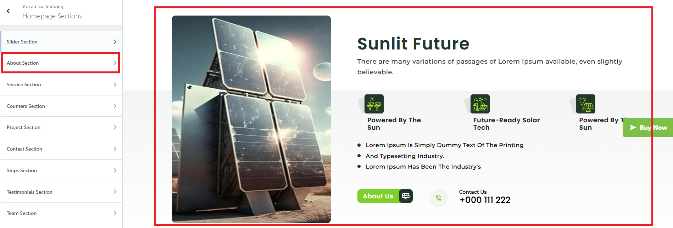Click the back arrow in customizer header
Screen dimensions: 673x228
pos(8,11)
